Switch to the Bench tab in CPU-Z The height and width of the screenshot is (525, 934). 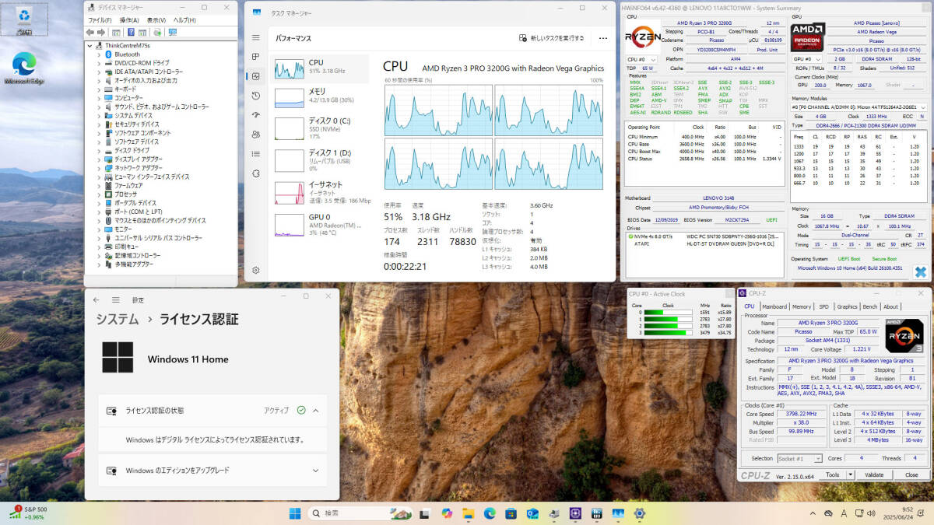pyautogui.click(x=870, y=306)
